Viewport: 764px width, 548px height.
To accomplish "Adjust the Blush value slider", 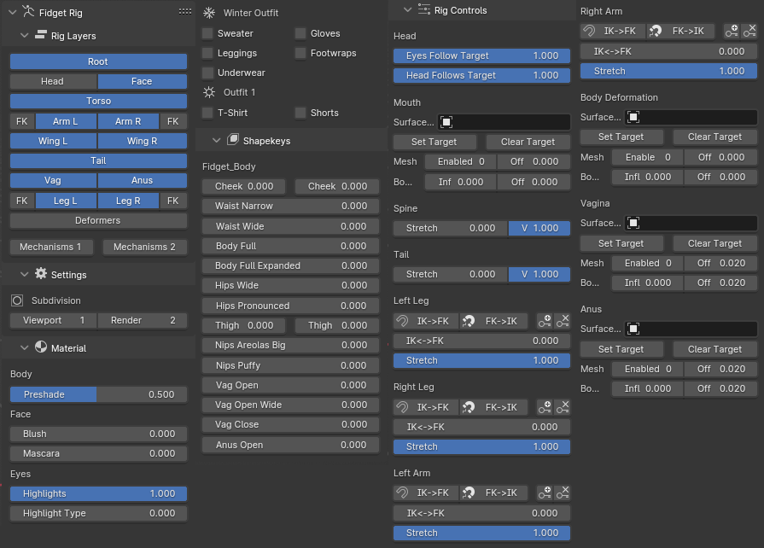I will click(98, 434).
